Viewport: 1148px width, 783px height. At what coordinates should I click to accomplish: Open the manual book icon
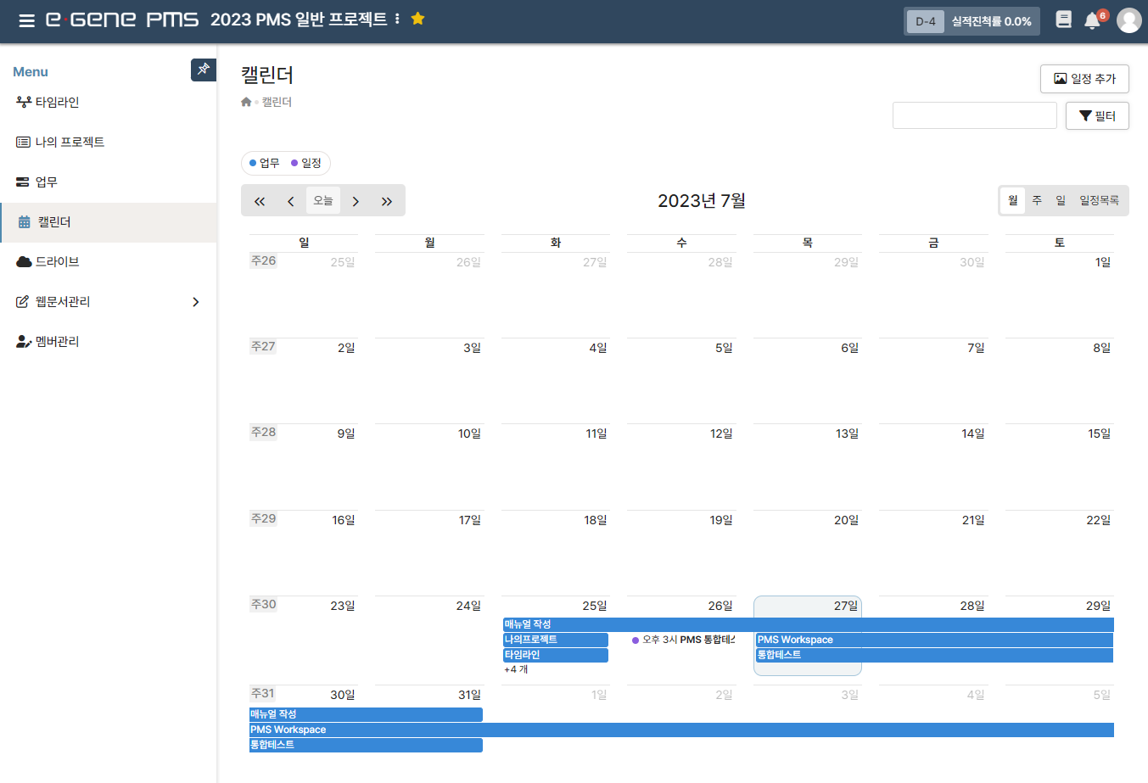click(1063, 20)
